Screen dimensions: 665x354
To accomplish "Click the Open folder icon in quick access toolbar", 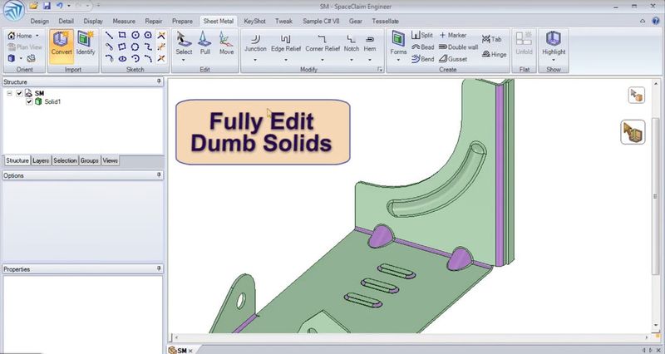I will point(33,6).
